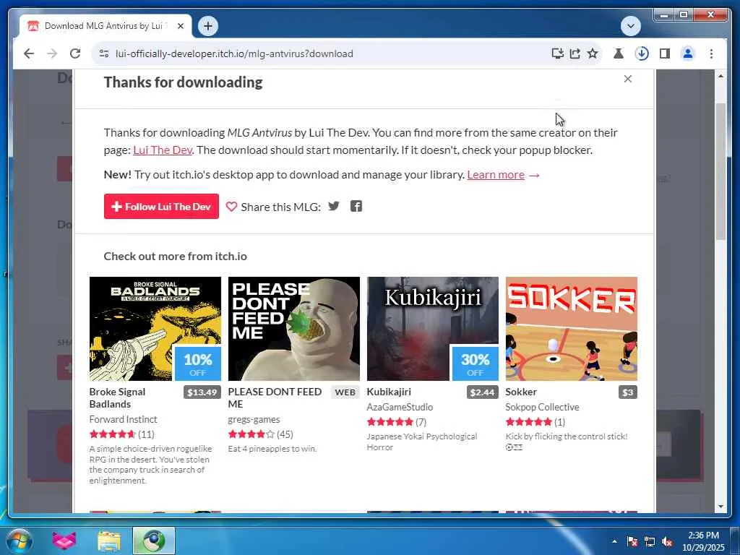Click the star rating with (7) reviews
740x555 pixels.
[x=397, y=422]
